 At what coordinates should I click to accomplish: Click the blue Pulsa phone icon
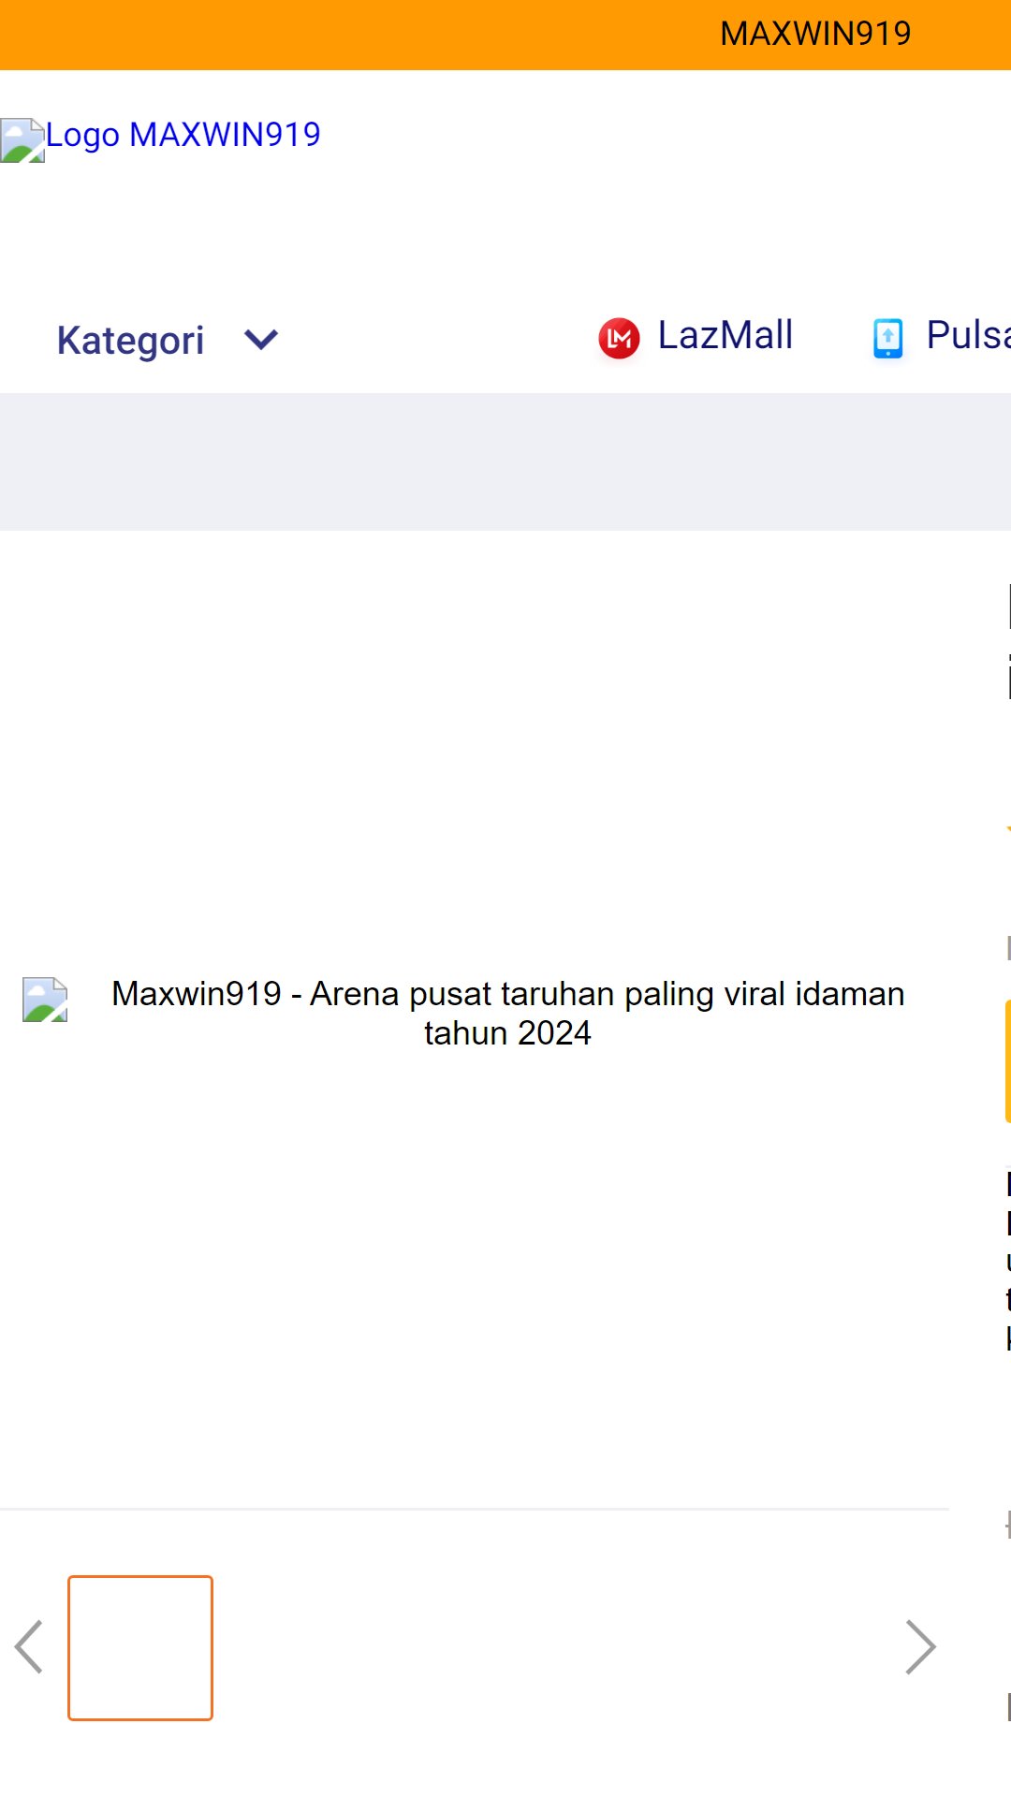click(x=887, y=338)
